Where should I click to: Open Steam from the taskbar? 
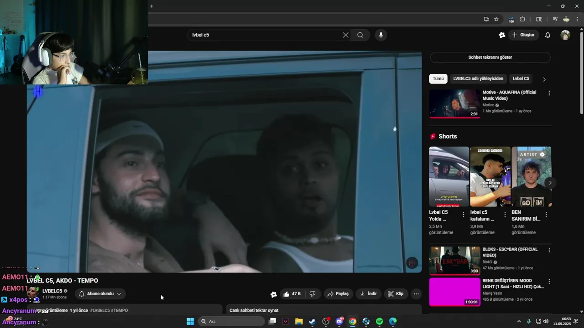point(312,321)
